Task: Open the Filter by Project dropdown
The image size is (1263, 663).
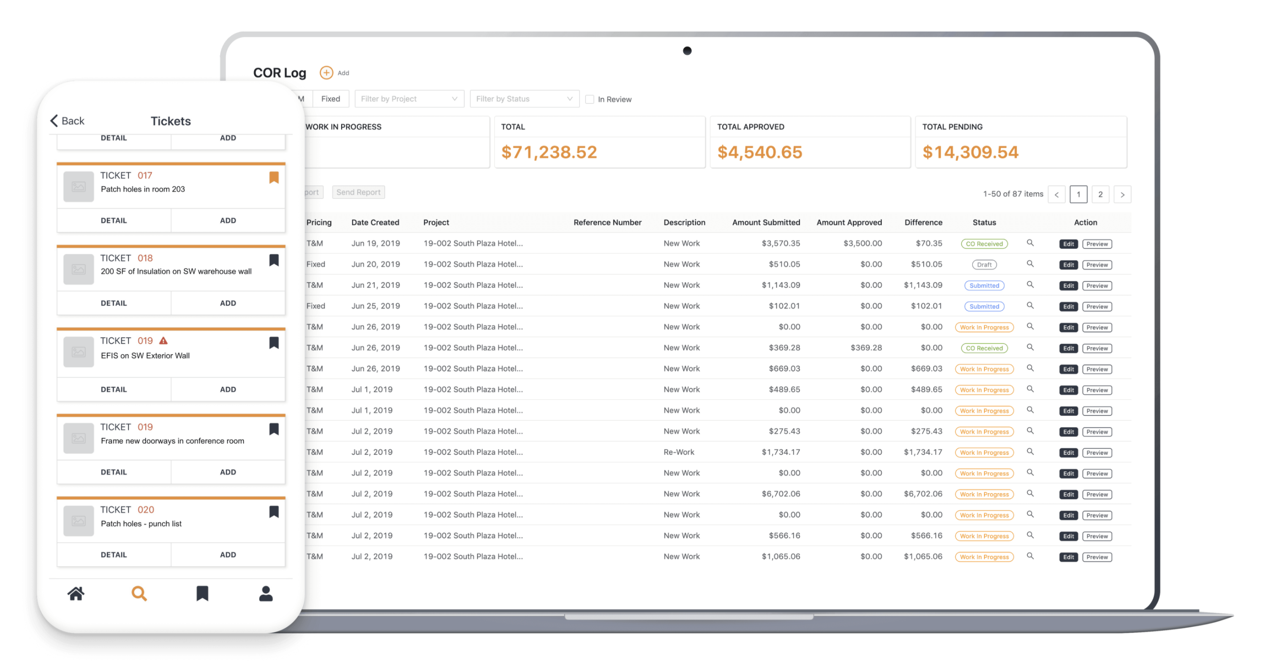Action: 409,99
